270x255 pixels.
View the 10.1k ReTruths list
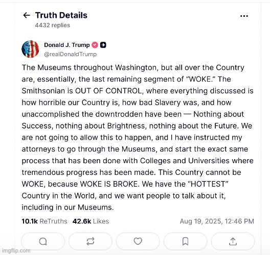pyautogui.click(x=44, y=221)
